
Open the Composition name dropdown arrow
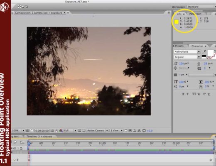pos(64,13)
